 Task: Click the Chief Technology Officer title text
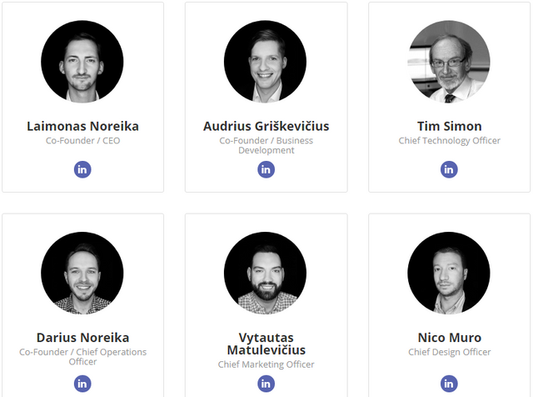tap(449, 141)
